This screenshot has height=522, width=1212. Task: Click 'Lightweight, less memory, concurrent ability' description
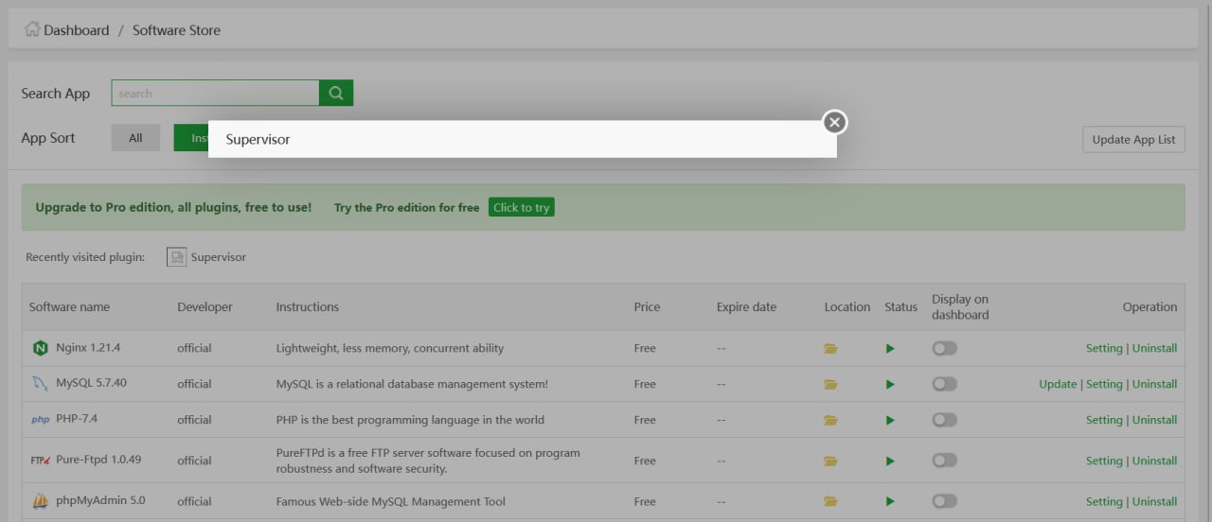click(x=390, y=348)
